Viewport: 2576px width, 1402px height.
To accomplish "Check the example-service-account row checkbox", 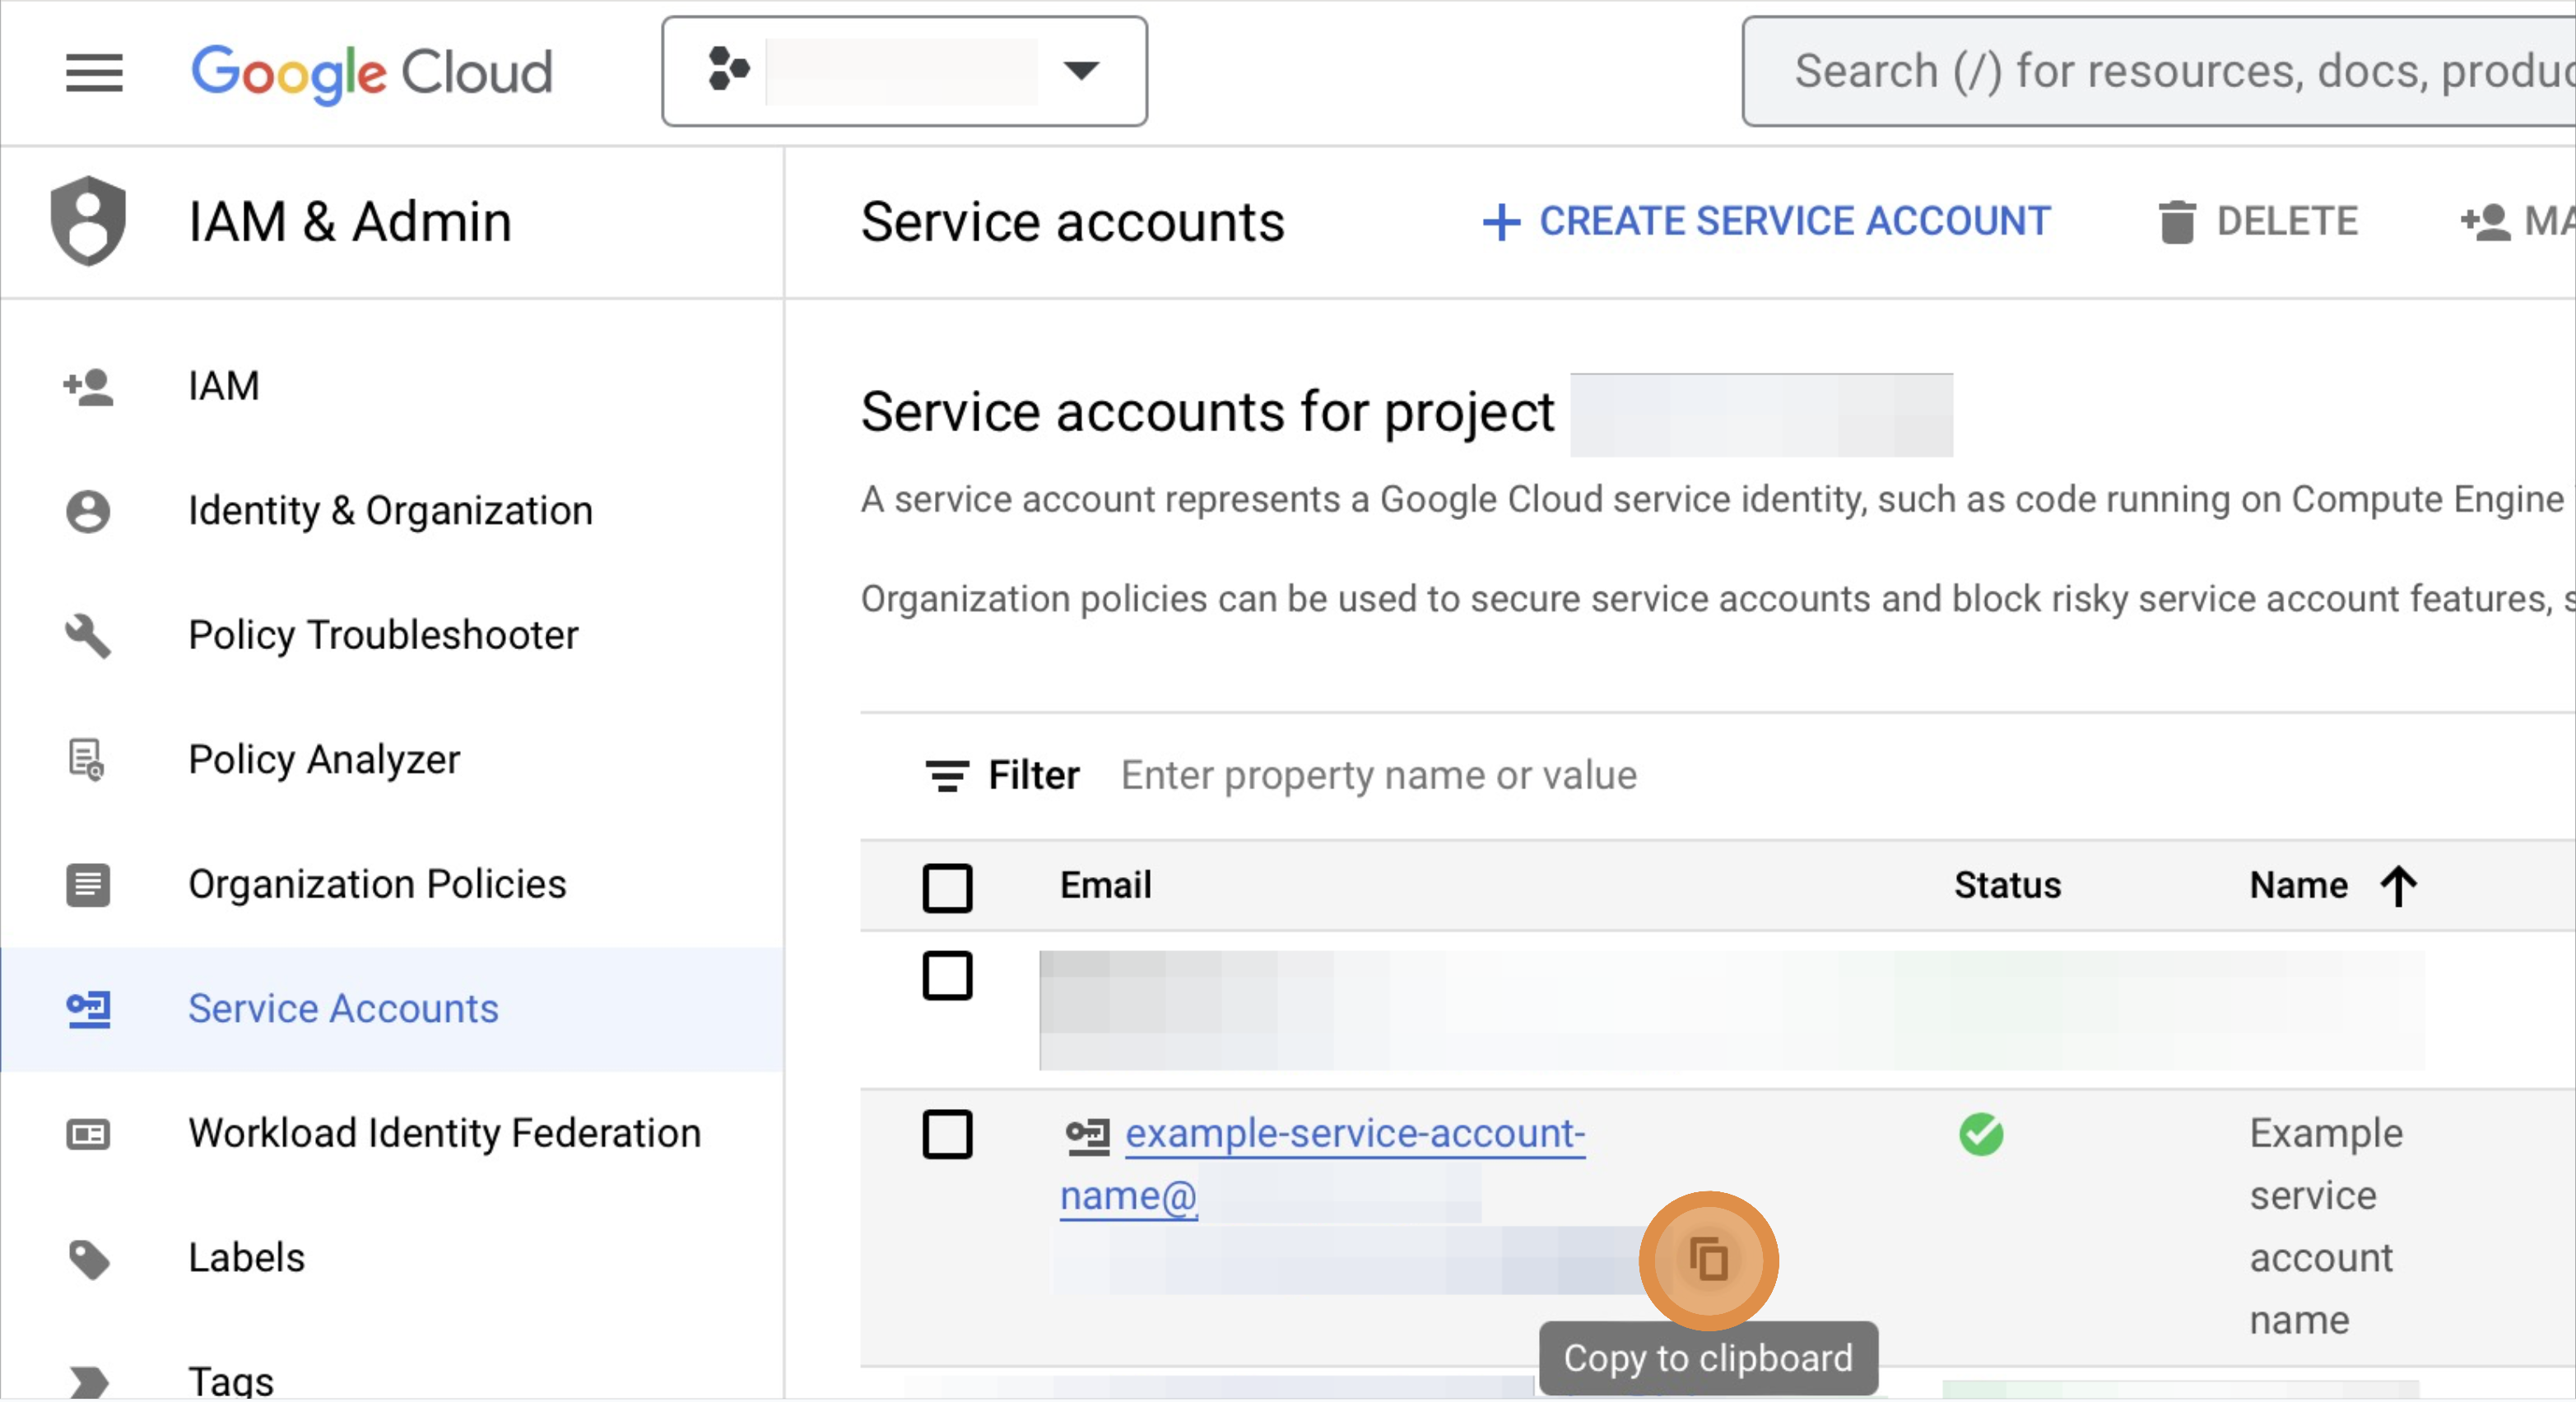I will point(946,1133).
